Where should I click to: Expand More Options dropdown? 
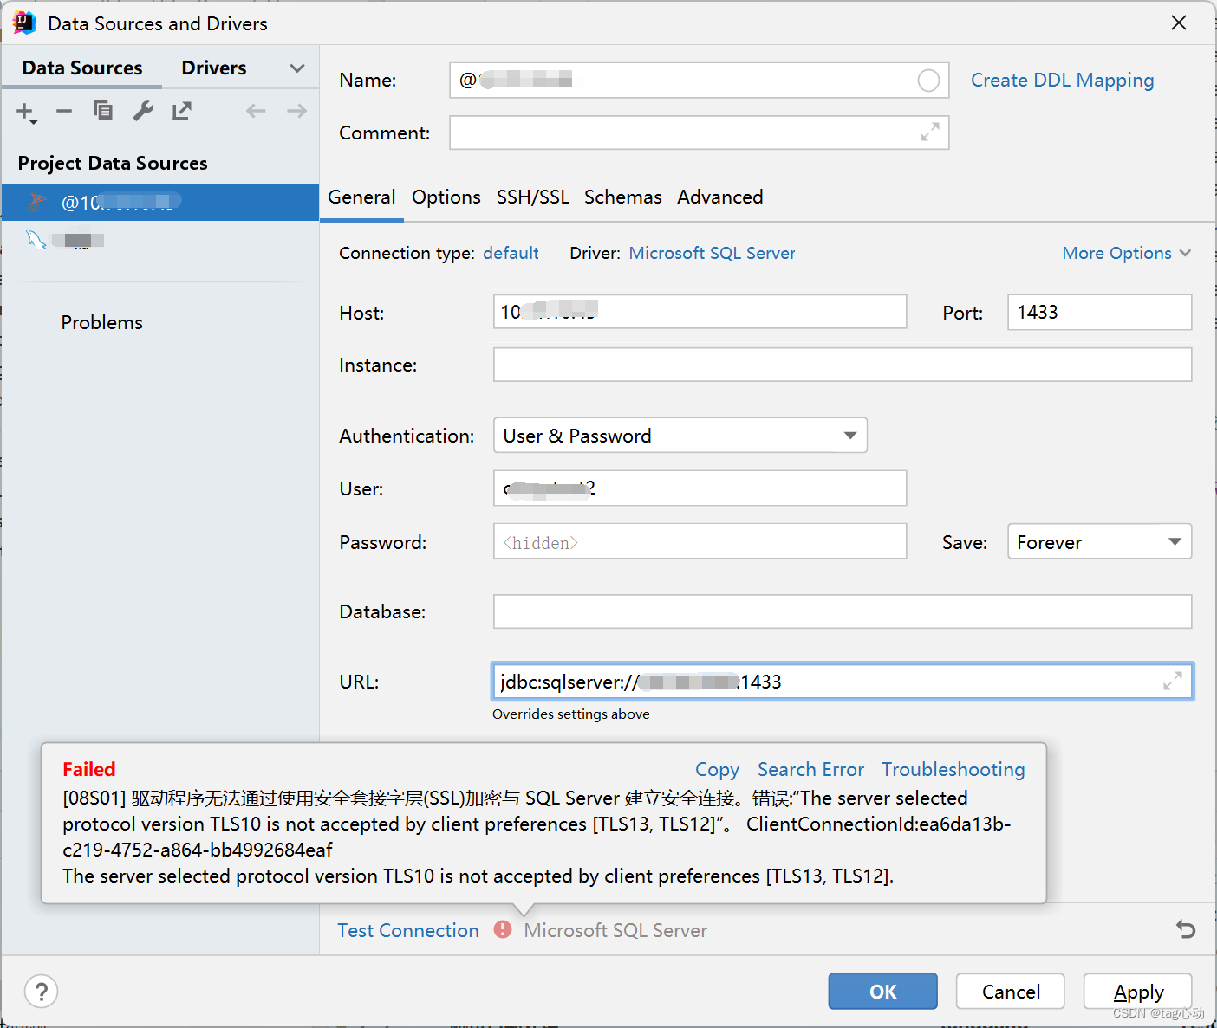pos(1127,253)
